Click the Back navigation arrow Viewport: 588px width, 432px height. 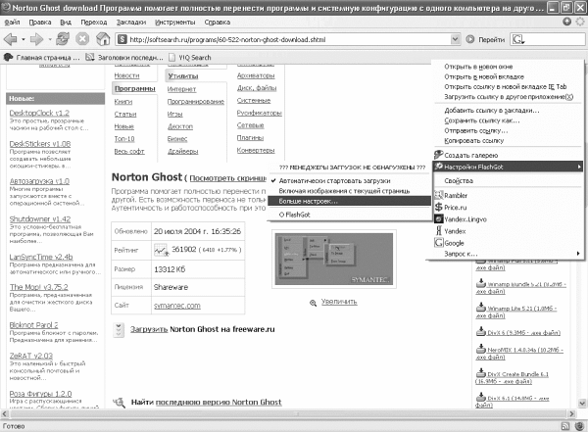point(10,39)
